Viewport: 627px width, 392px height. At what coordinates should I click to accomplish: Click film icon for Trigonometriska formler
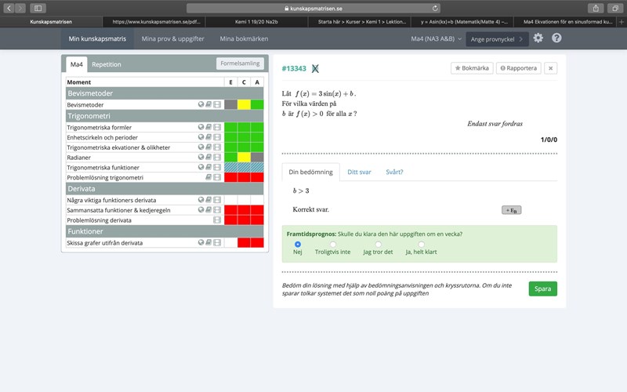pos(217,127)
